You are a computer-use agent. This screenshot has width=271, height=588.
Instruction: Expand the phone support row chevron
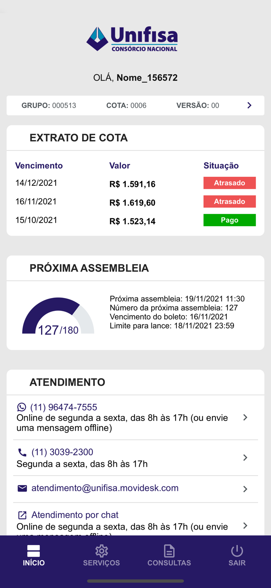[x=245, y=457]
